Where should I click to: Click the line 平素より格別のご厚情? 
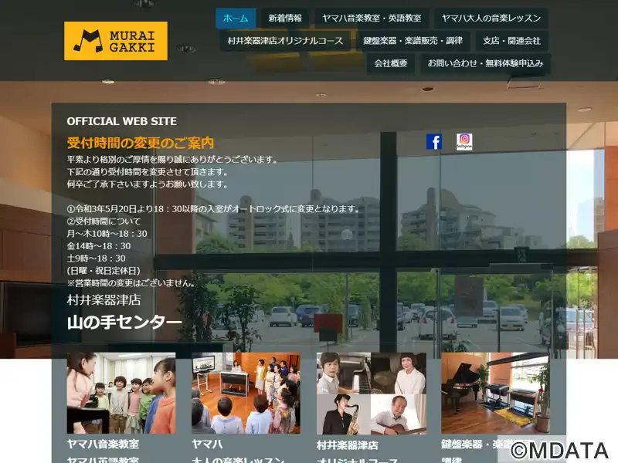pos(172,160)
